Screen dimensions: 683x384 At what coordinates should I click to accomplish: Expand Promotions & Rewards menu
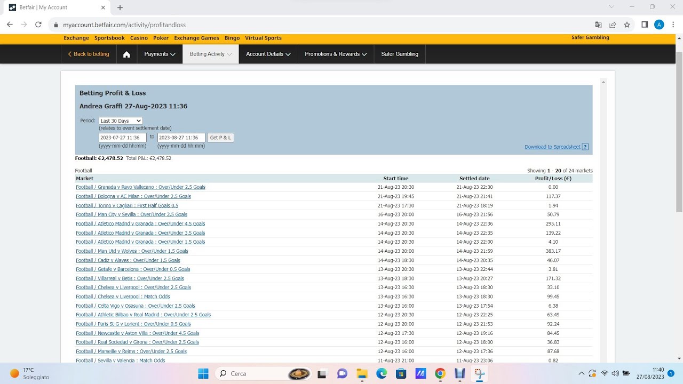pos(336,54)
